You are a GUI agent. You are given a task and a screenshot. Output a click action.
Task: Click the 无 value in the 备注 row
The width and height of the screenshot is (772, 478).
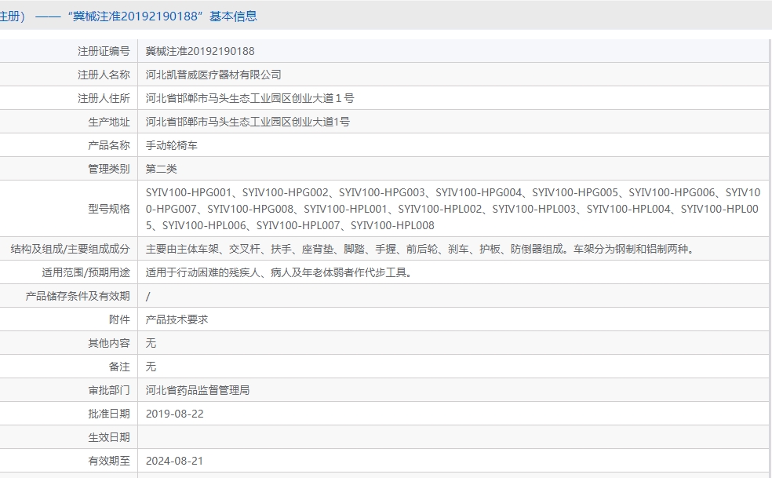[151, 367]
